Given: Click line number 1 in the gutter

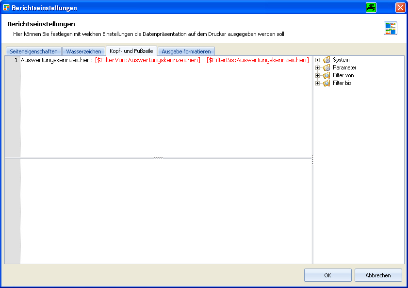Looking at the screenshot, I should click(16, 60).
